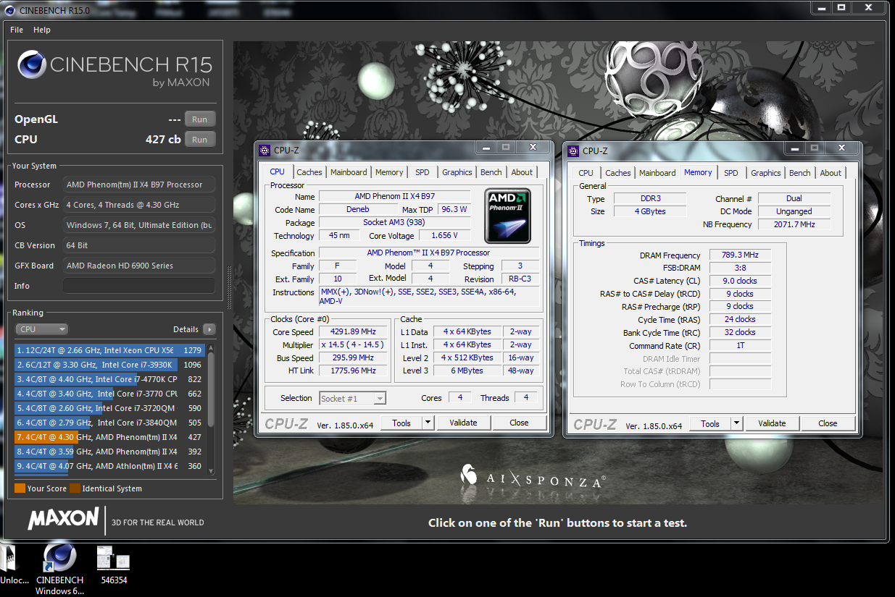The image size is (895, 597).
Task: Select ranking row 4C/4T @ 3.59 GHz 392
Action: click(x=109, y=452)
